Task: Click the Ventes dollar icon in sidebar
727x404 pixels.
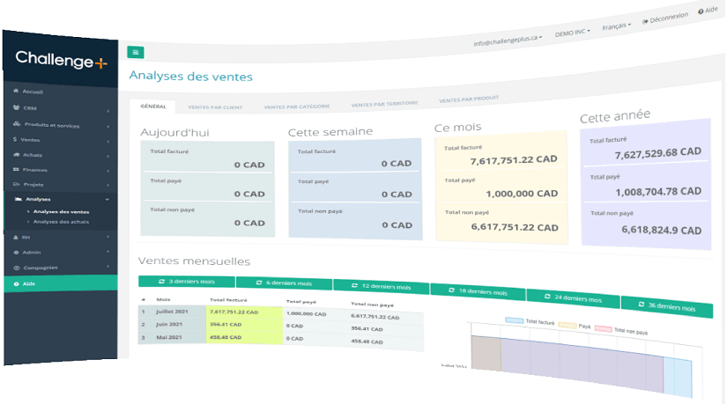Action: coord(15,139)
